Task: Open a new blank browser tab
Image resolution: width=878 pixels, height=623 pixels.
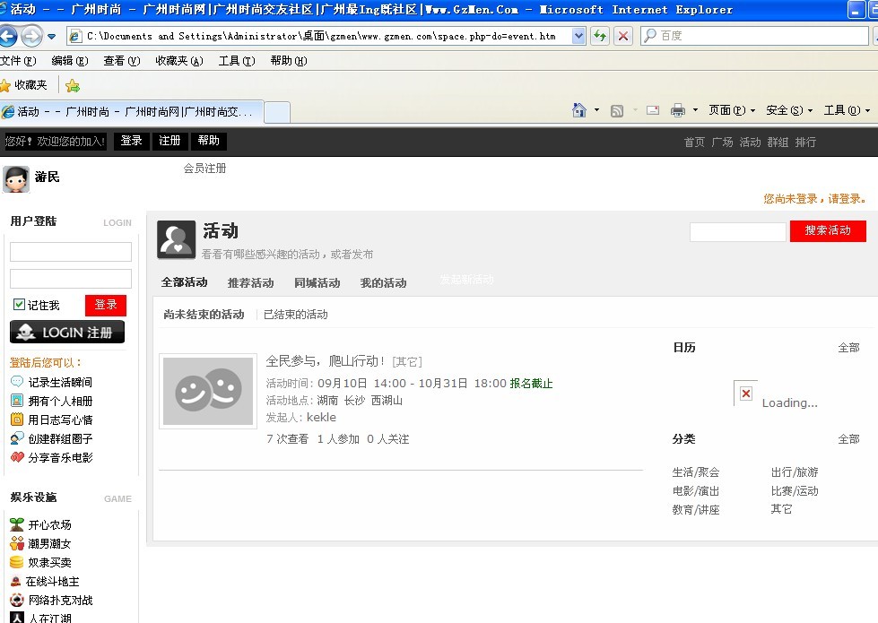Action: click(276, 113)
